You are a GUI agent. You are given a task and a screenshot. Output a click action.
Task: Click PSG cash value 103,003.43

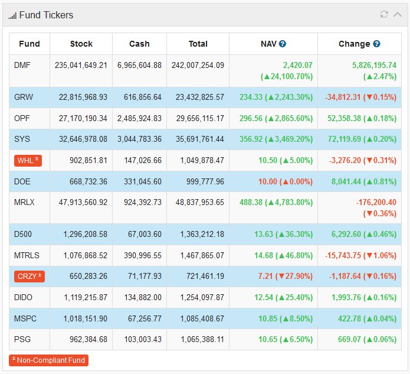click(x=143, y=340)
